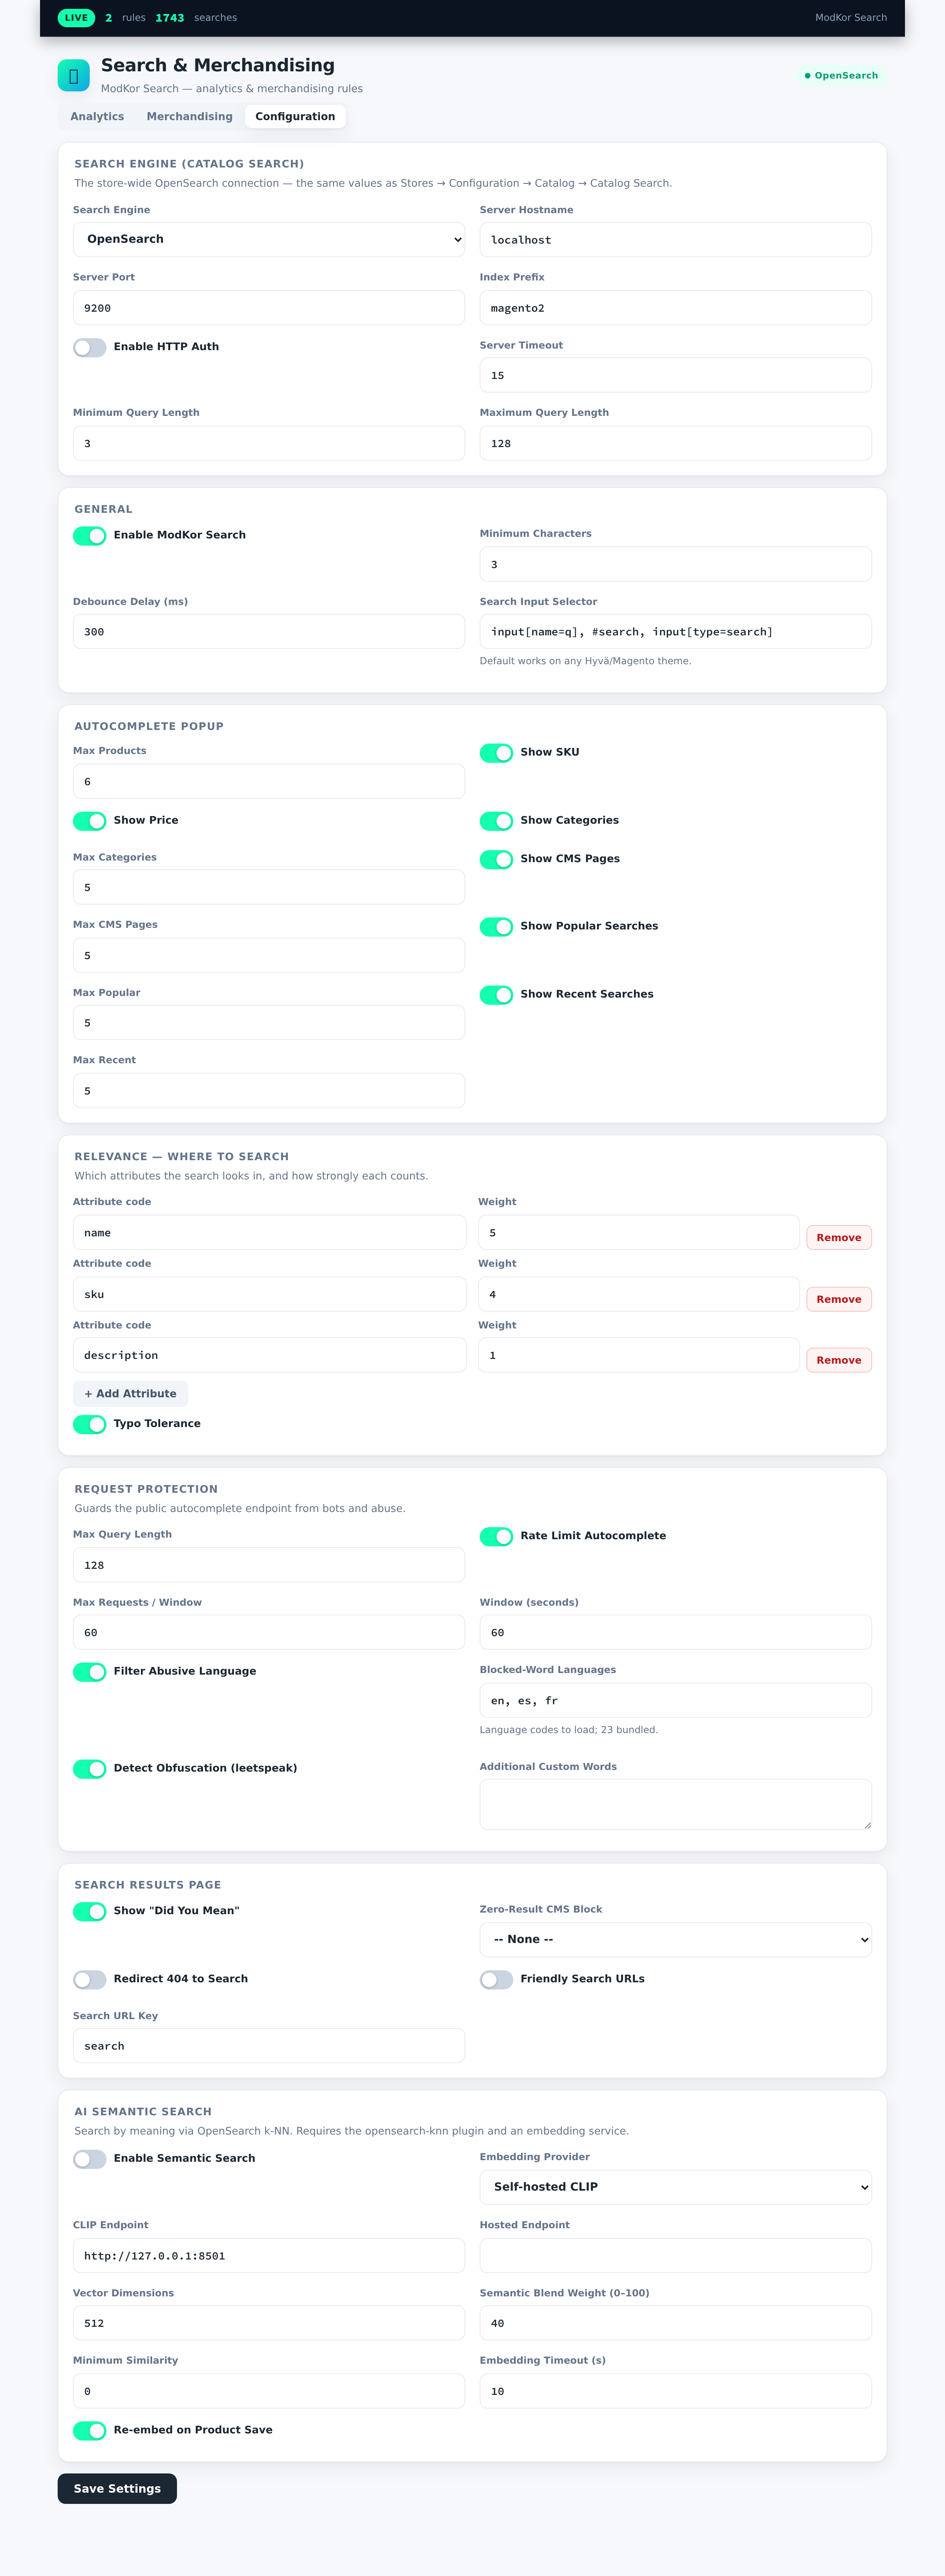Turn on Friendly Search URLs
This screenshot has height=2576, width=945.
[x=496, y=1980]
